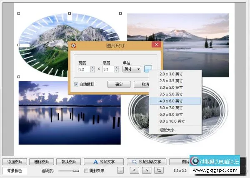Close the 图片尺寸 dialog
250x178 pixels.
coord(156,45)
